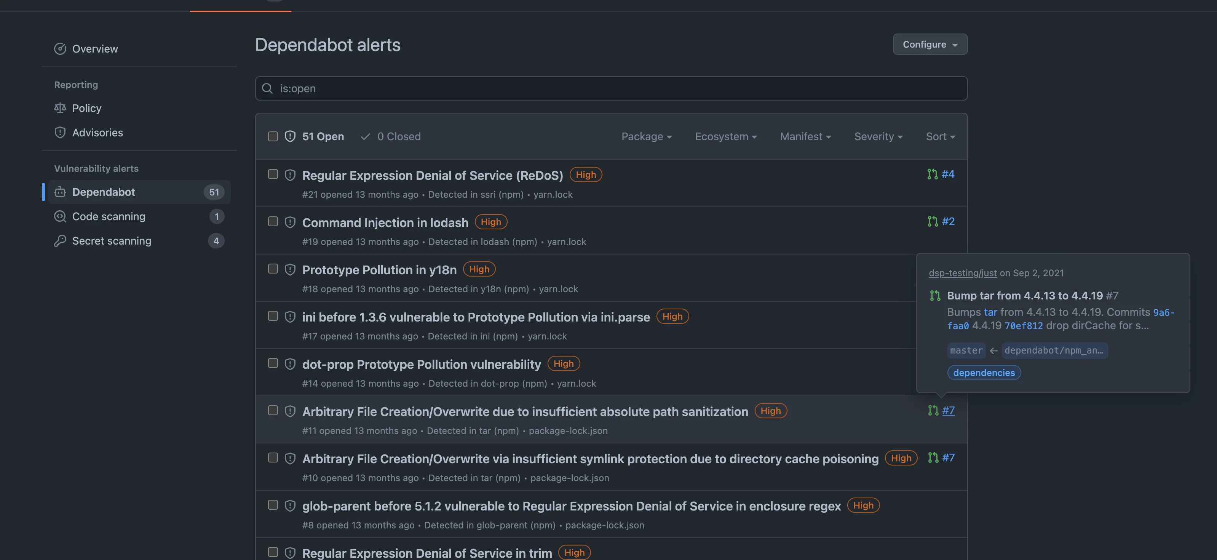Check the select-all alerts checkbox
1217x560 pixels.
point(273,136)
